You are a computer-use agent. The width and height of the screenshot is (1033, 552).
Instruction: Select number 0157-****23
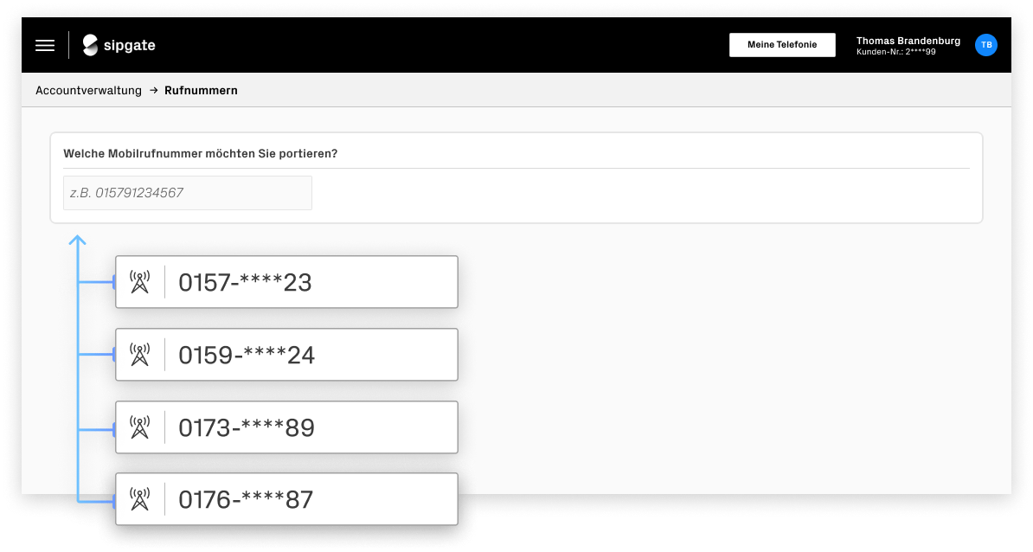286,282
